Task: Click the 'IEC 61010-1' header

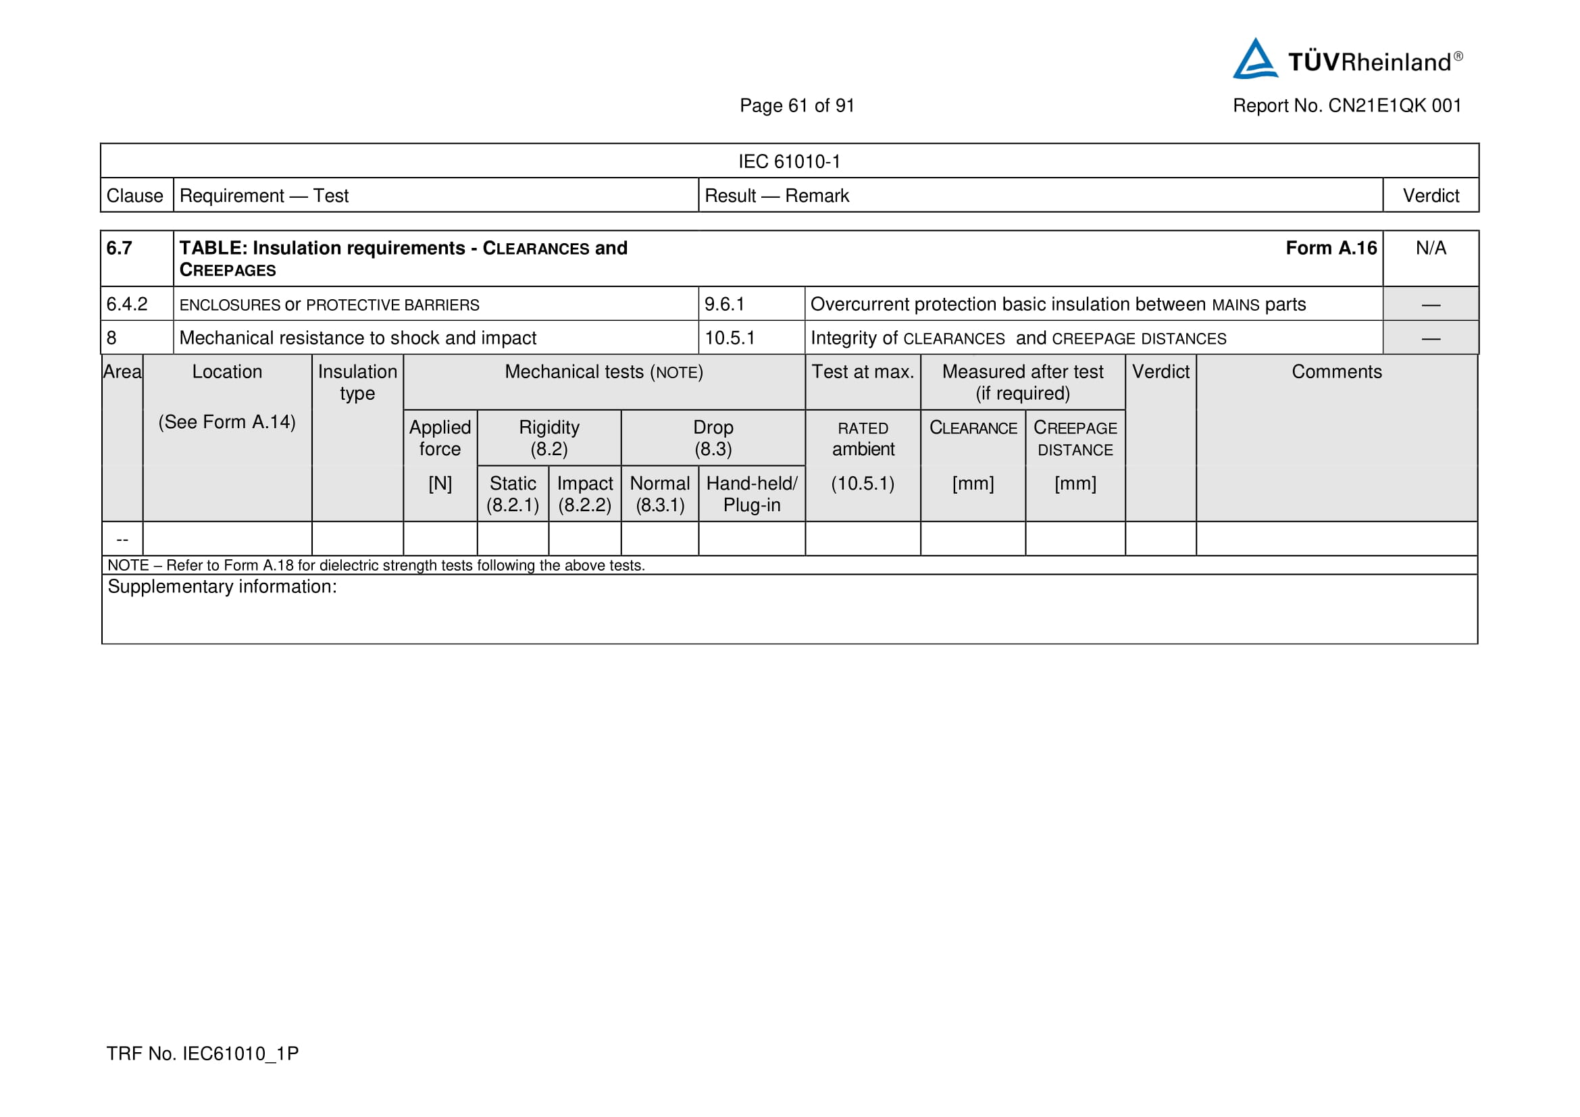Action: point(789,161)
